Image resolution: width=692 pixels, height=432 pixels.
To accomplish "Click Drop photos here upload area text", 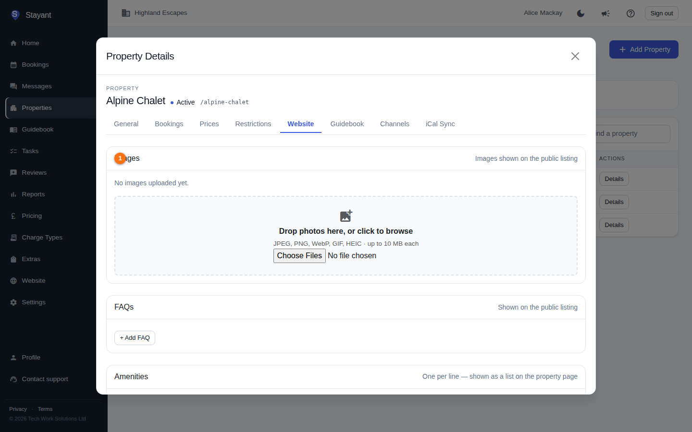I will point(346,231).
